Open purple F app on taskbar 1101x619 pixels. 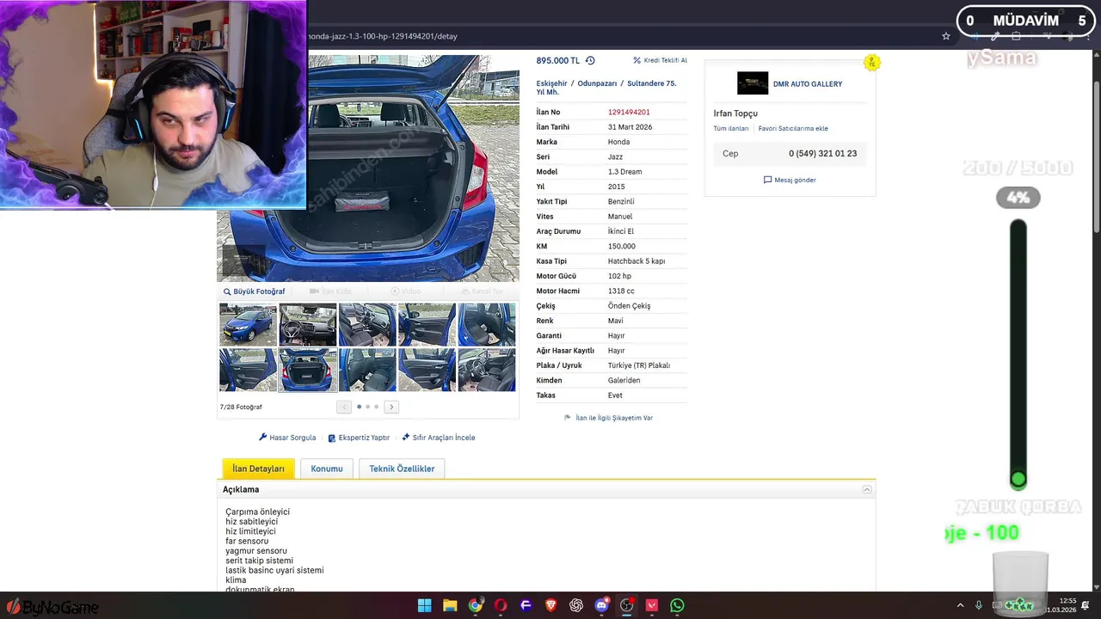tap(526, 605)
